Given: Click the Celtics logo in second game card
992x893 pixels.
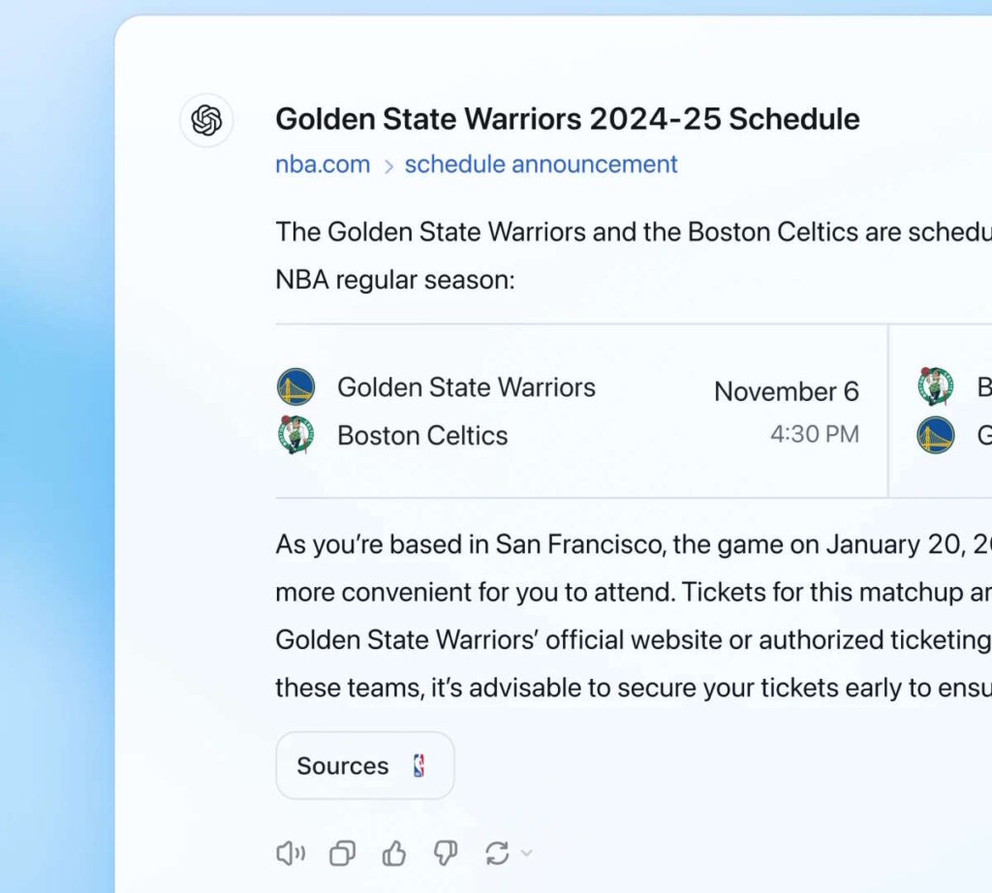Looking at the screenshot, I should [x=936, y=385].
